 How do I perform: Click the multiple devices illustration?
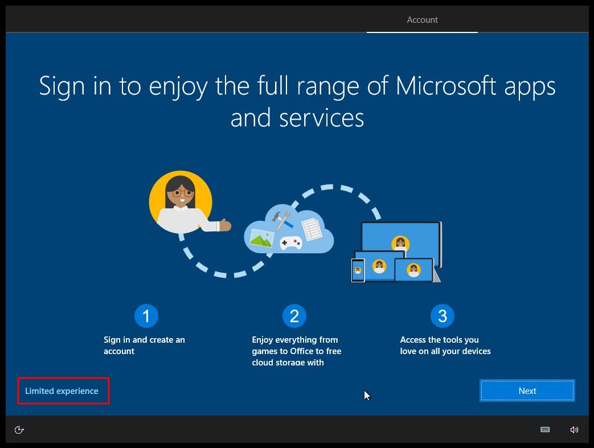coord(396,252)
